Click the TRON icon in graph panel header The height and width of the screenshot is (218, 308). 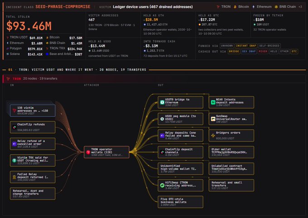coord(8,78)
